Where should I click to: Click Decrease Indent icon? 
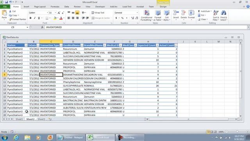83,18
